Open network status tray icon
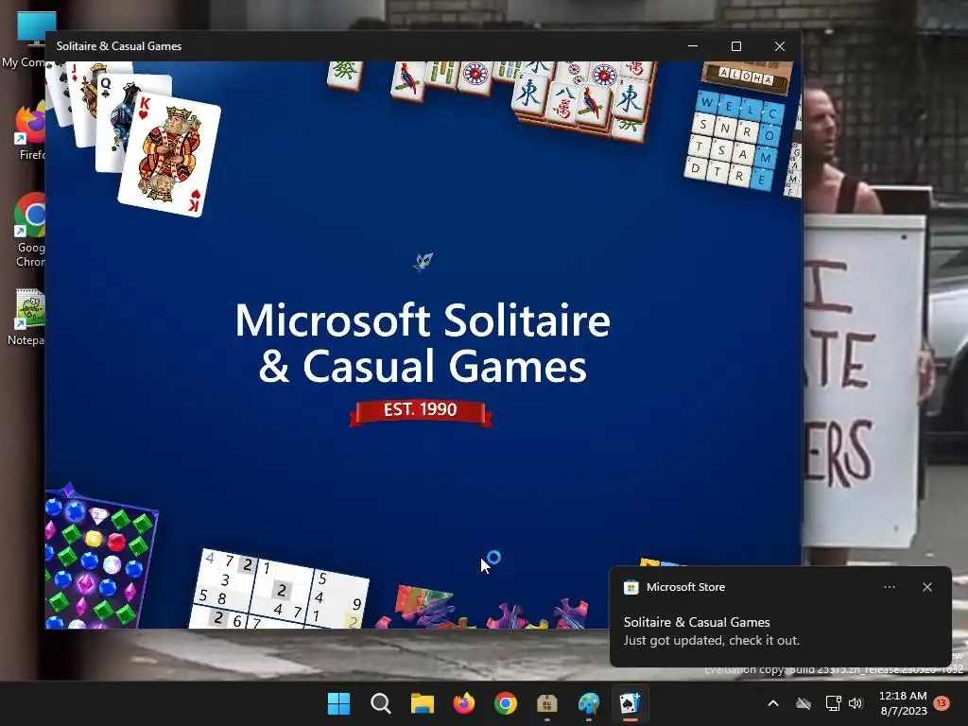This screenshot has height=726, width=968. pos(834,703)
